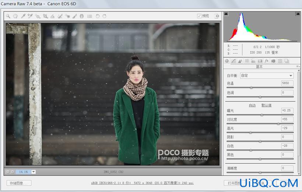Click the 白色 value field -28
The width and height of the screenshot is (302, 192).
287,146
